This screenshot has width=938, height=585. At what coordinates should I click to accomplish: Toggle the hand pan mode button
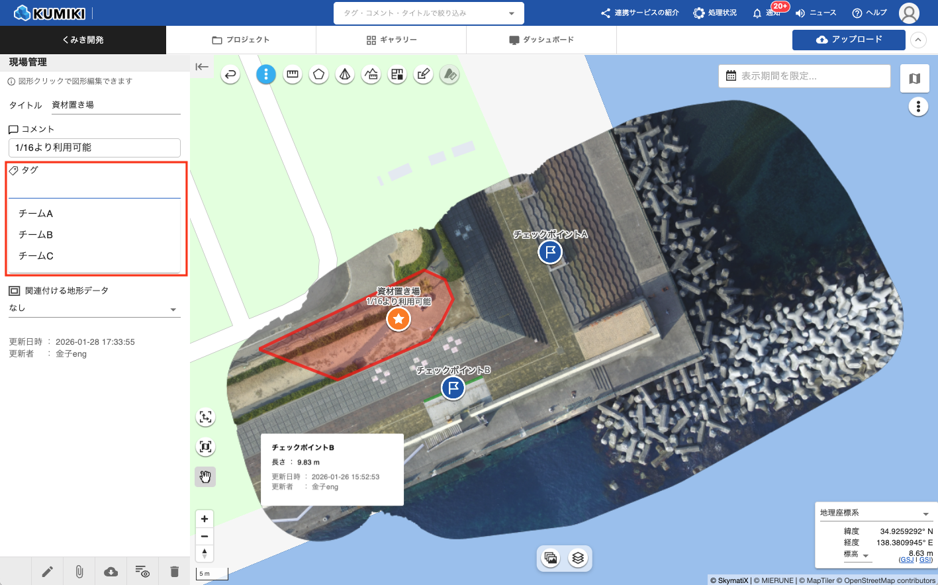(205, 476)
